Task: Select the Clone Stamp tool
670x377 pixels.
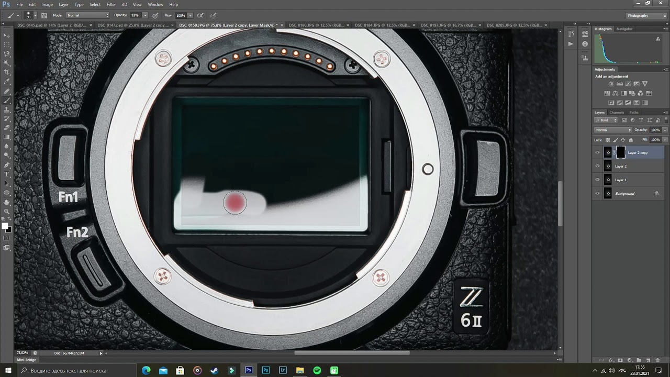Action: (7, 109)
